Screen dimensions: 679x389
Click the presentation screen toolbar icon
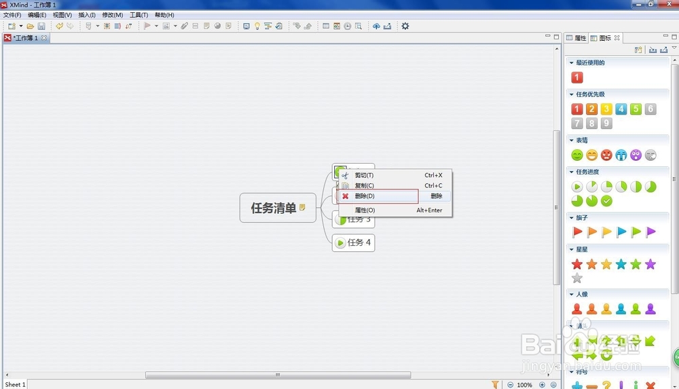tap(246, 26)
